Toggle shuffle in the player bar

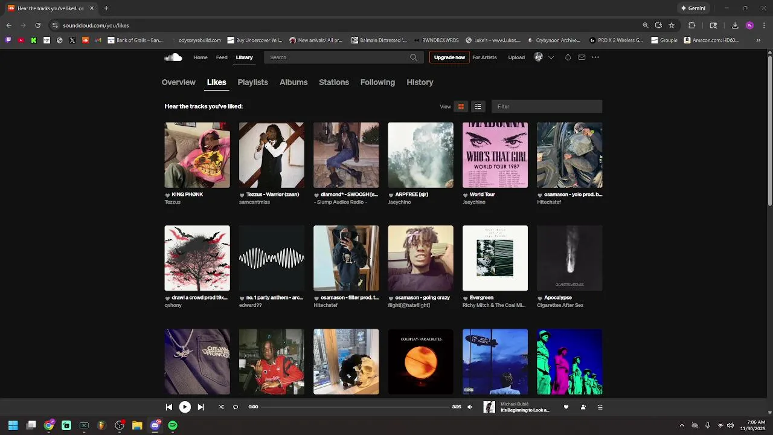tap(221, 407)
